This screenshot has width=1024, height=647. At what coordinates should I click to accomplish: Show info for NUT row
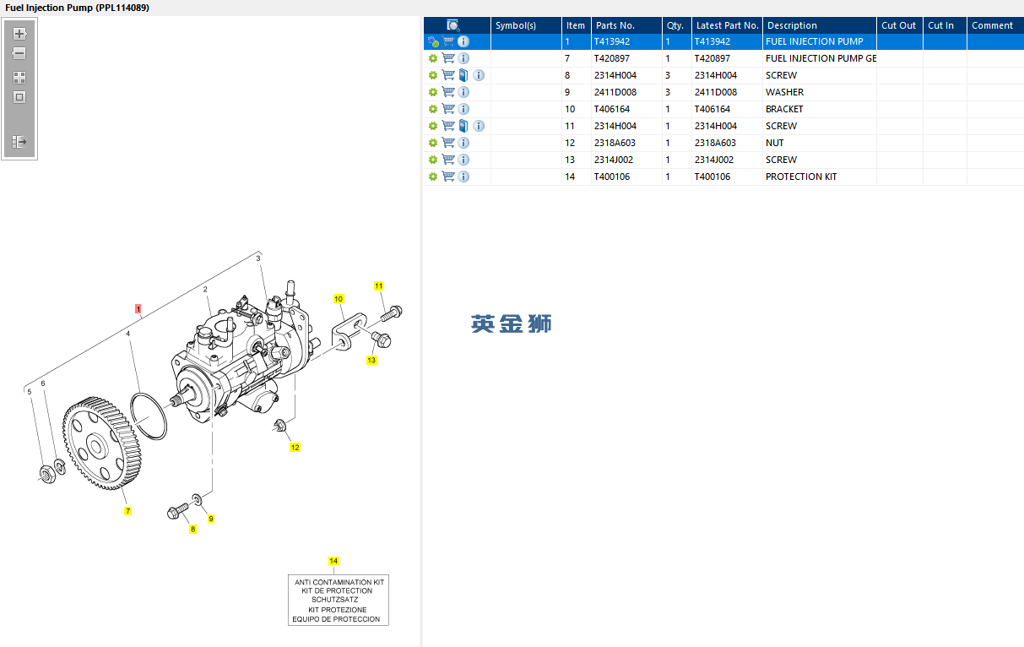(463, 143)
